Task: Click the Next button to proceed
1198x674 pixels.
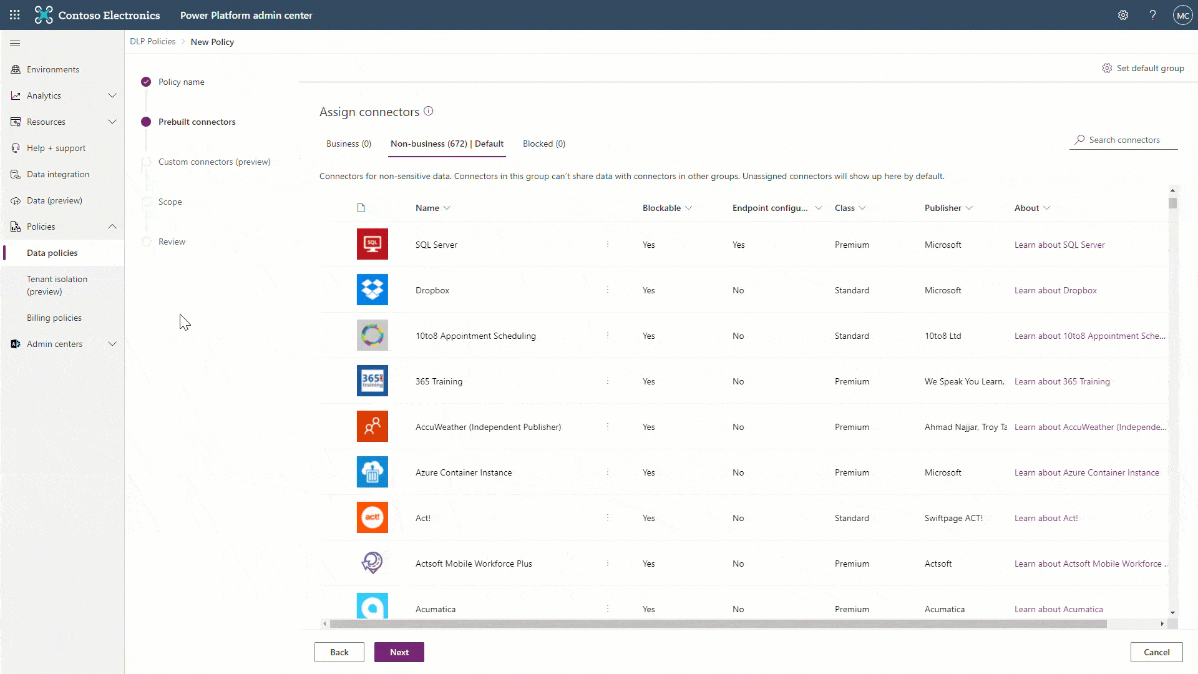Action: pyautogui.click(x=399, y=652)
